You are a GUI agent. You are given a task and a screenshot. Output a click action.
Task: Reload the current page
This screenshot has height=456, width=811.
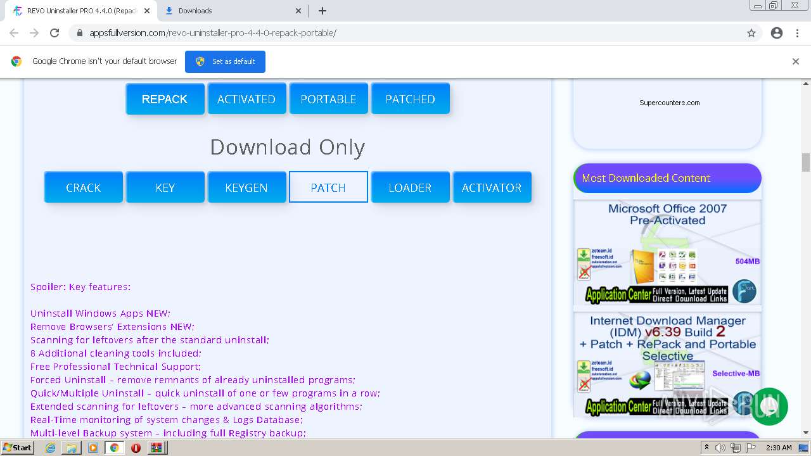(x=54, y=33)
